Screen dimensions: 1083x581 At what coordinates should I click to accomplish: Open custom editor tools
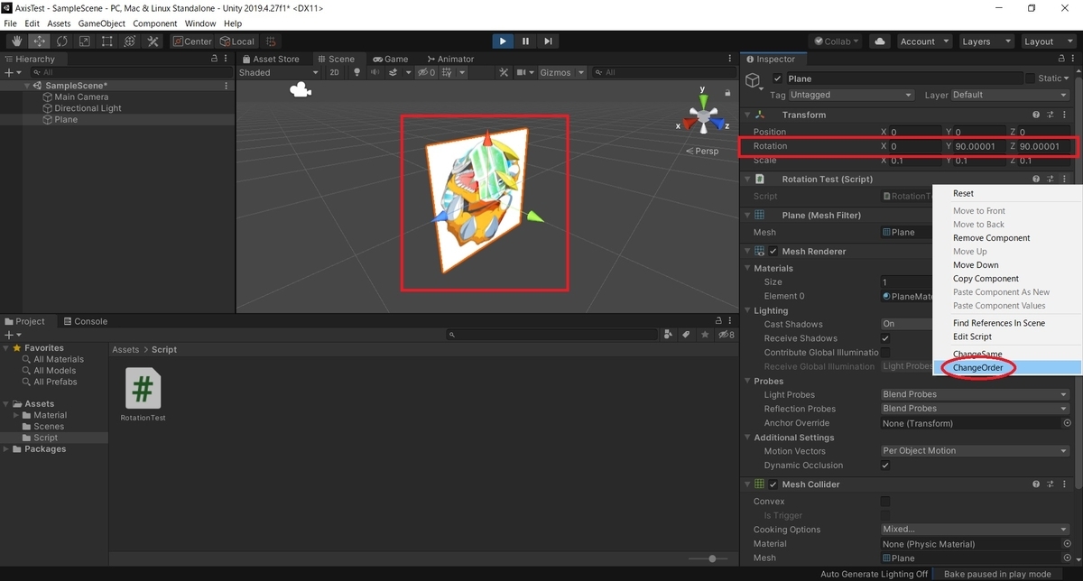(153, 41)
